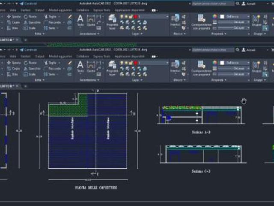Select the Scala scale tool in upper ribbon

30,28
